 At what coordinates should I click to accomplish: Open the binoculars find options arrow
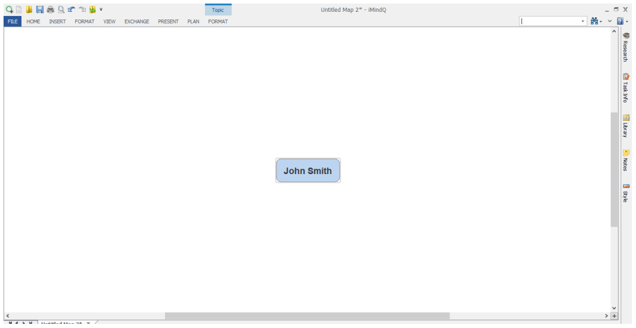(601, 21)
